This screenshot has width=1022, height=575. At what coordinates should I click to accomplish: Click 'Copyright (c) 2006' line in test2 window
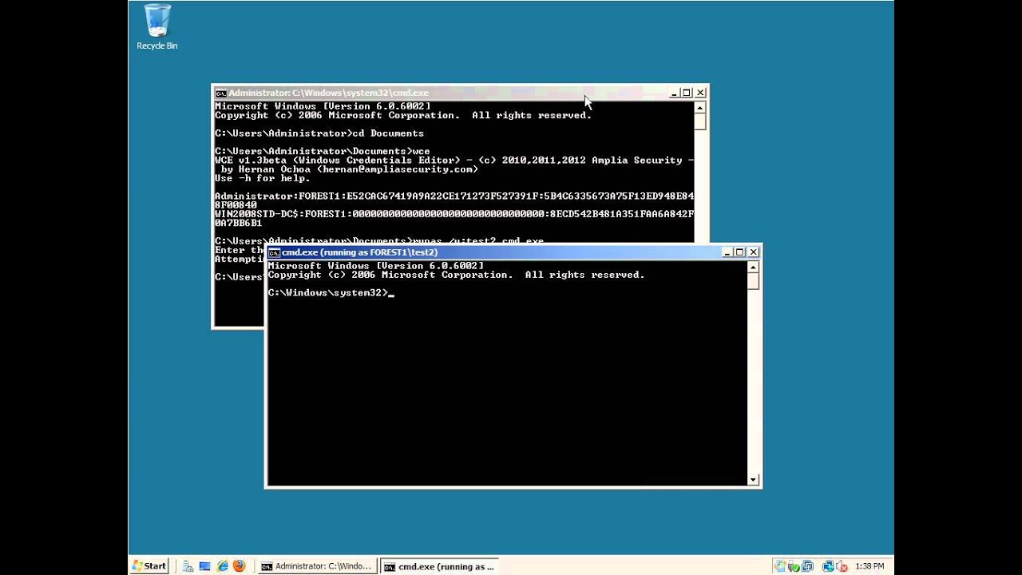456,275
